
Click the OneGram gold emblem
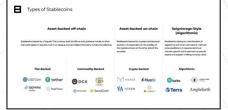tap(99, 81)
